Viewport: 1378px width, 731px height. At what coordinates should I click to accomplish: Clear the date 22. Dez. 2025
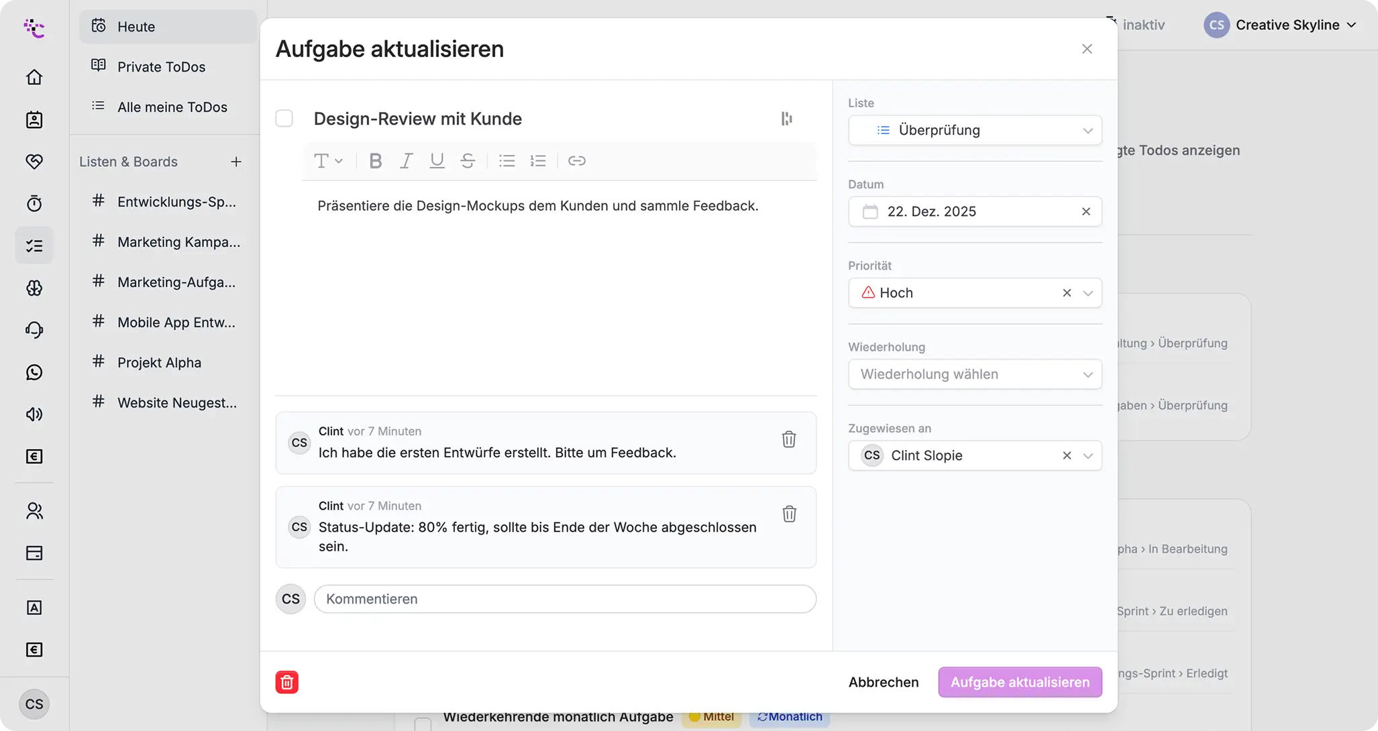[x=1085, y=211]
